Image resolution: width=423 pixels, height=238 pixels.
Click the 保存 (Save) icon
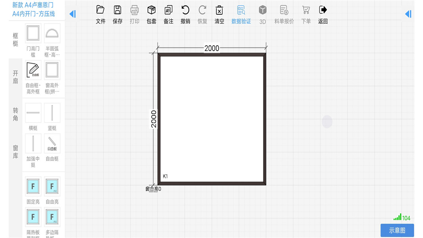(117, 10)
